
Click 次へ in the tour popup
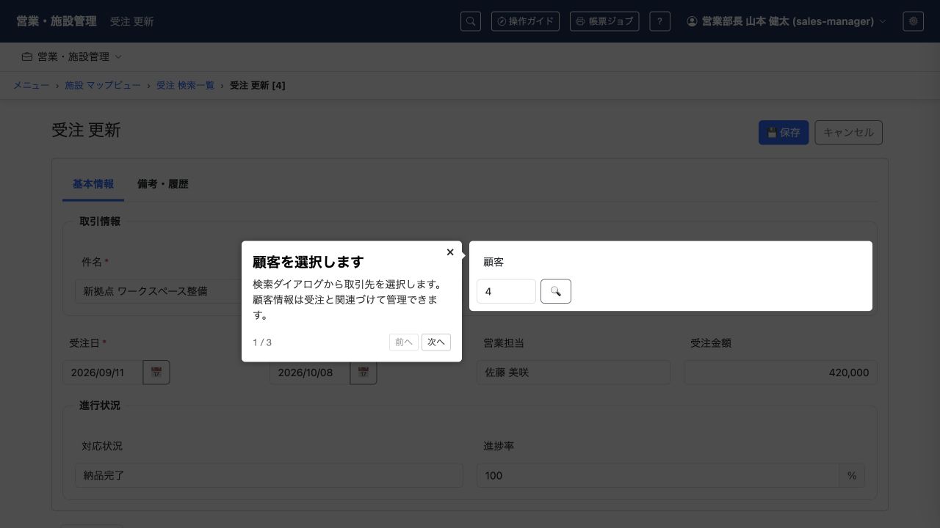pos(436,342)
